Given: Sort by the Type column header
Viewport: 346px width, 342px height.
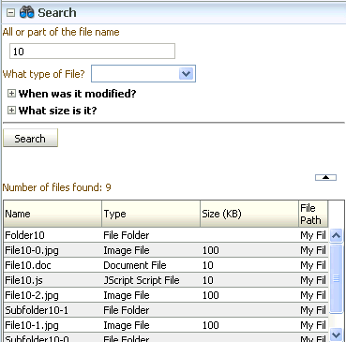Looking at the screenshot, I should click(x=151, y=214).
